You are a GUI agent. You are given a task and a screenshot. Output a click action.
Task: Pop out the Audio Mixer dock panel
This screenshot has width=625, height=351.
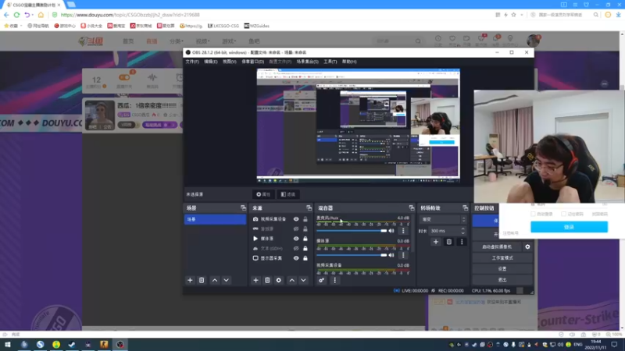(x=412, y=208)
